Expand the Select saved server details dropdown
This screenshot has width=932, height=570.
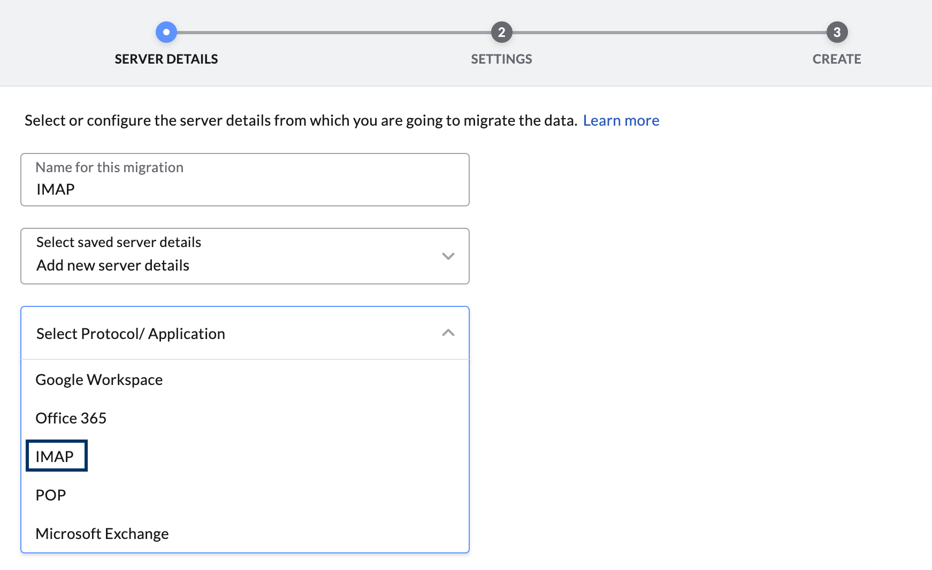[245, 256]
